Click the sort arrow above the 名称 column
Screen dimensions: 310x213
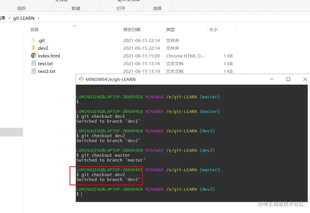[75, 26]
